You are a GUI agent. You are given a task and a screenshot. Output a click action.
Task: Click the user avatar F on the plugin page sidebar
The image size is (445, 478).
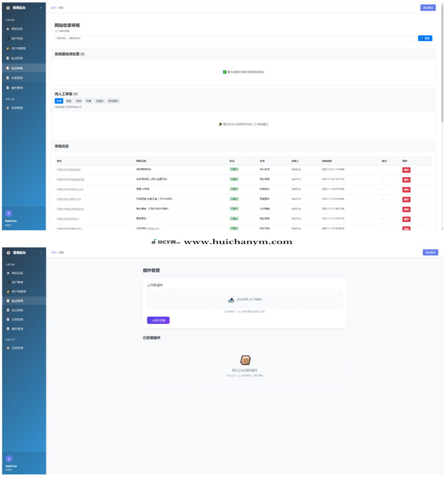click(x=9, y=459)
